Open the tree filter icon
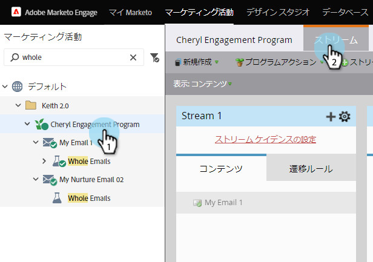The height and width of the screenshot is (262, 373). [154, 57]
